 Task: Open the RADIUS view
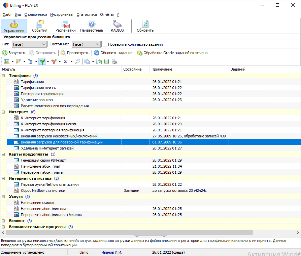coord(117,26)
